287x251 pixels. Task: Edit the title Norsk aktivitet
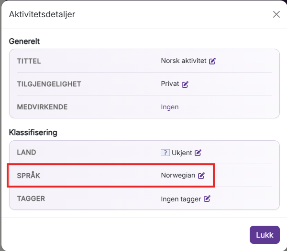[x=212, y=61]
